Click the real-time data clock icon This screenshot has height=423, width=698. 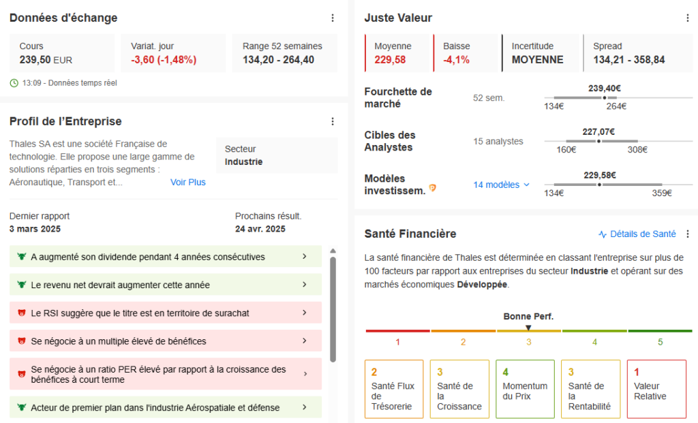[x=14, y=83]
